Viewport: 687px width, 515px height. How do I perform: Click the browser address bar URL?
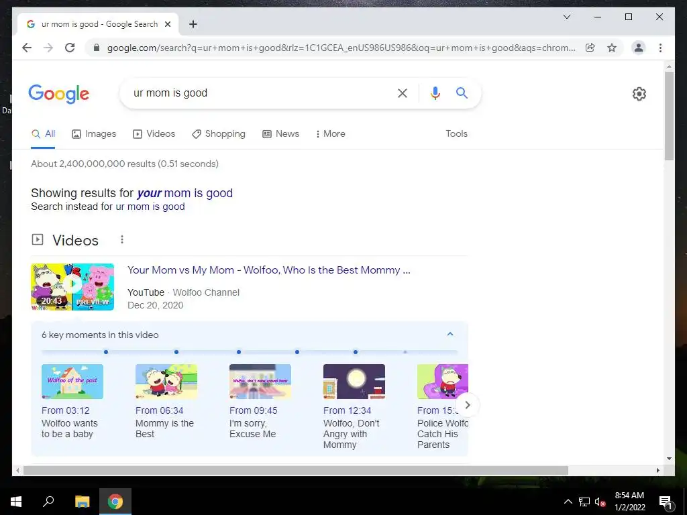341,48
